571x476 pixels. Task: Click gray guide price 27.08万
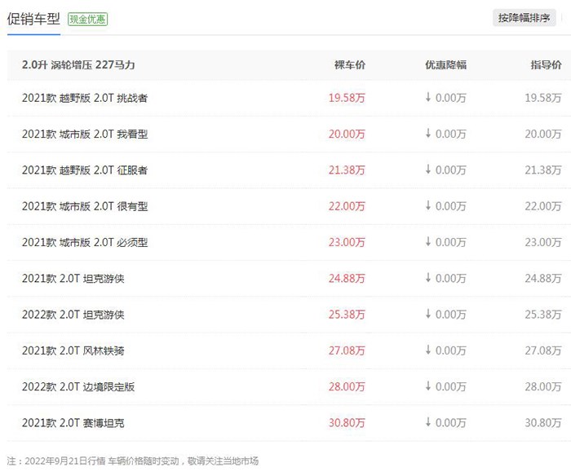coord(543,350)
